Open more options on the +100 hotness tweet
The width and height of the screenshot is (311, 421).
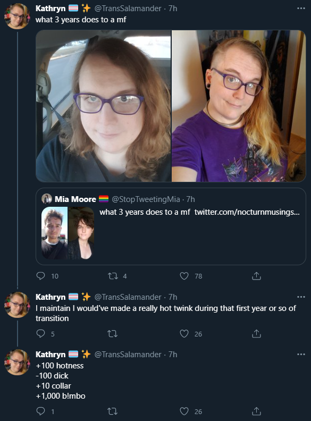301,355
